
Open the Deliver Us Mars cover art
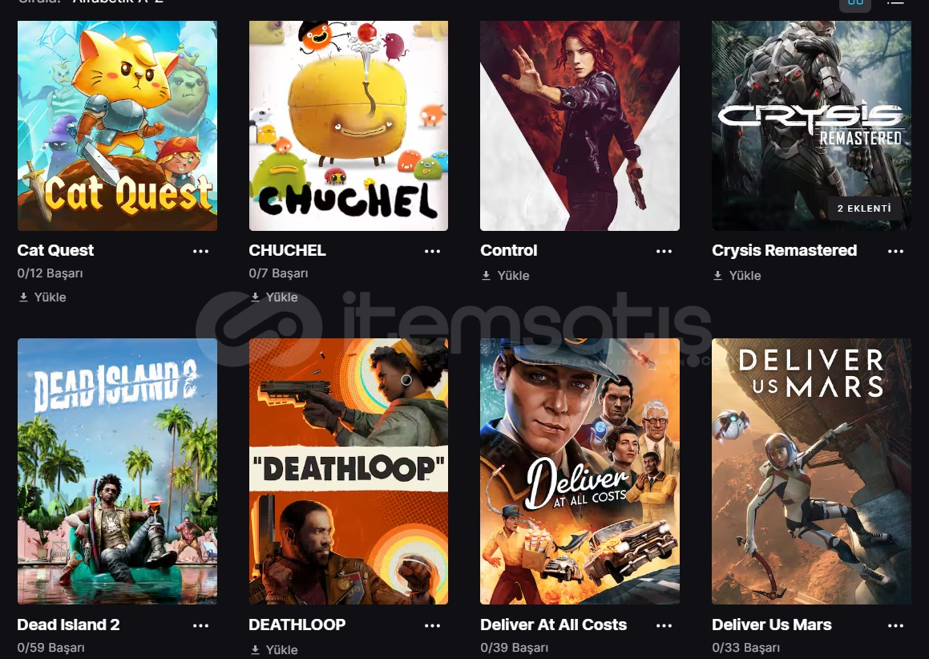point(811,471)
